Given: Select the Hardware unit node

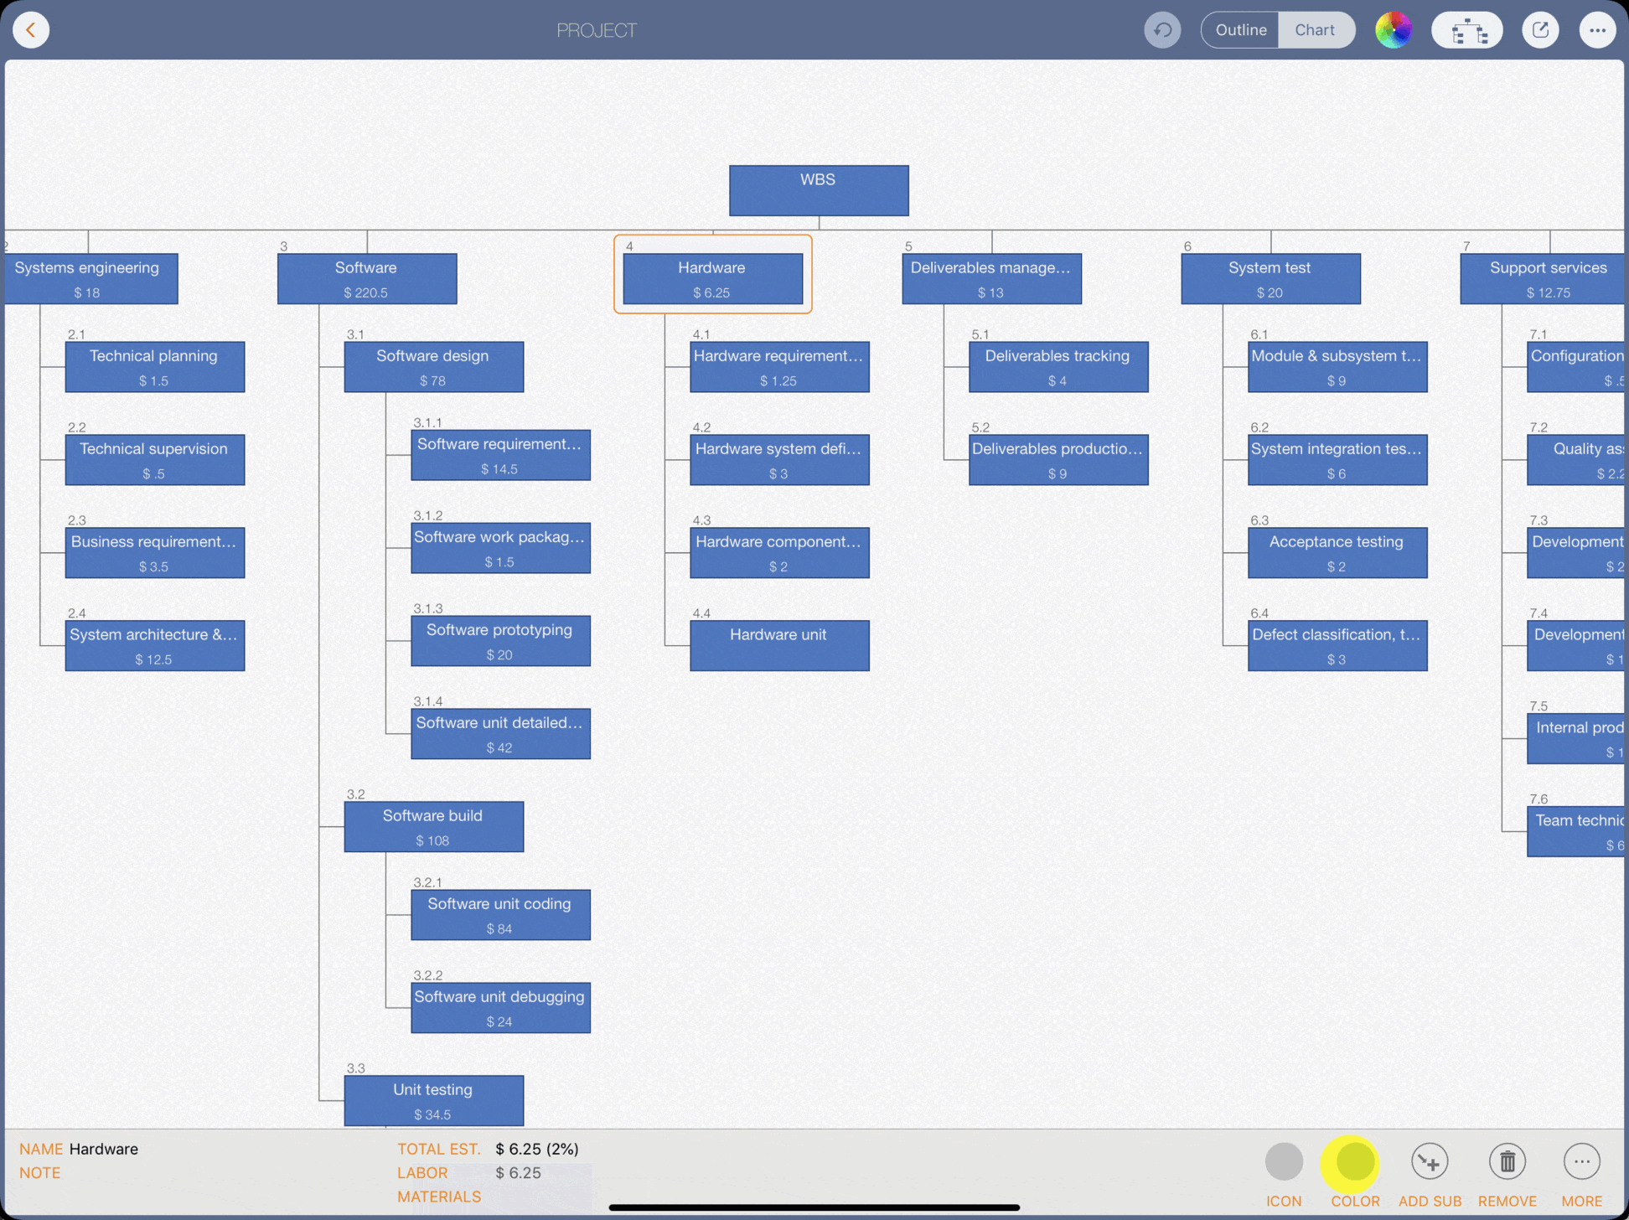Looking at the screenshot, I should [778, 644].
